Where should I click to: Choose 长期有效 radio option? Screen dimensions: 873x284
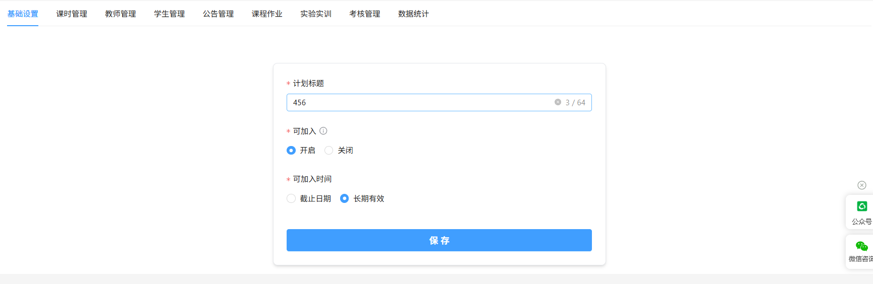[345, 199]
